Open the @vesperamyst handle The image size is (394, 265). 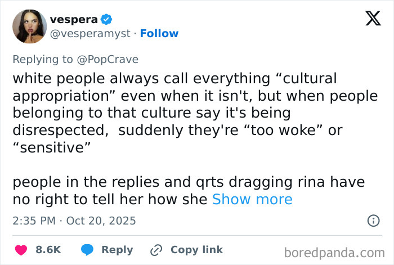[x=91, y=33]
